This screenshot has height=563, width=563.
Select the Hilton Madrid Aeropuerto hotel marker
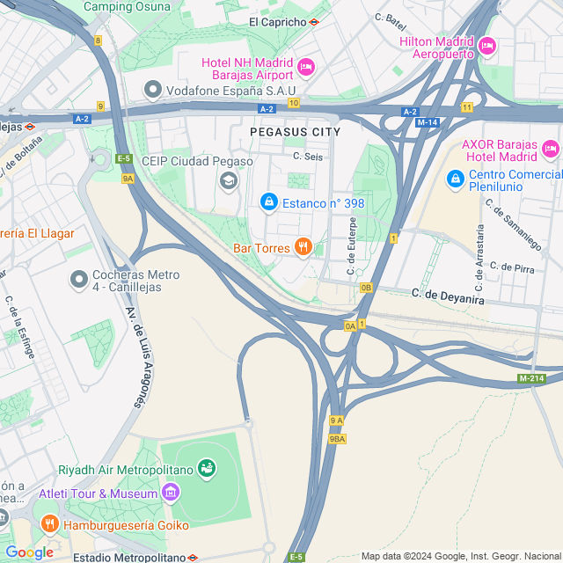click(x=487, y=47)
